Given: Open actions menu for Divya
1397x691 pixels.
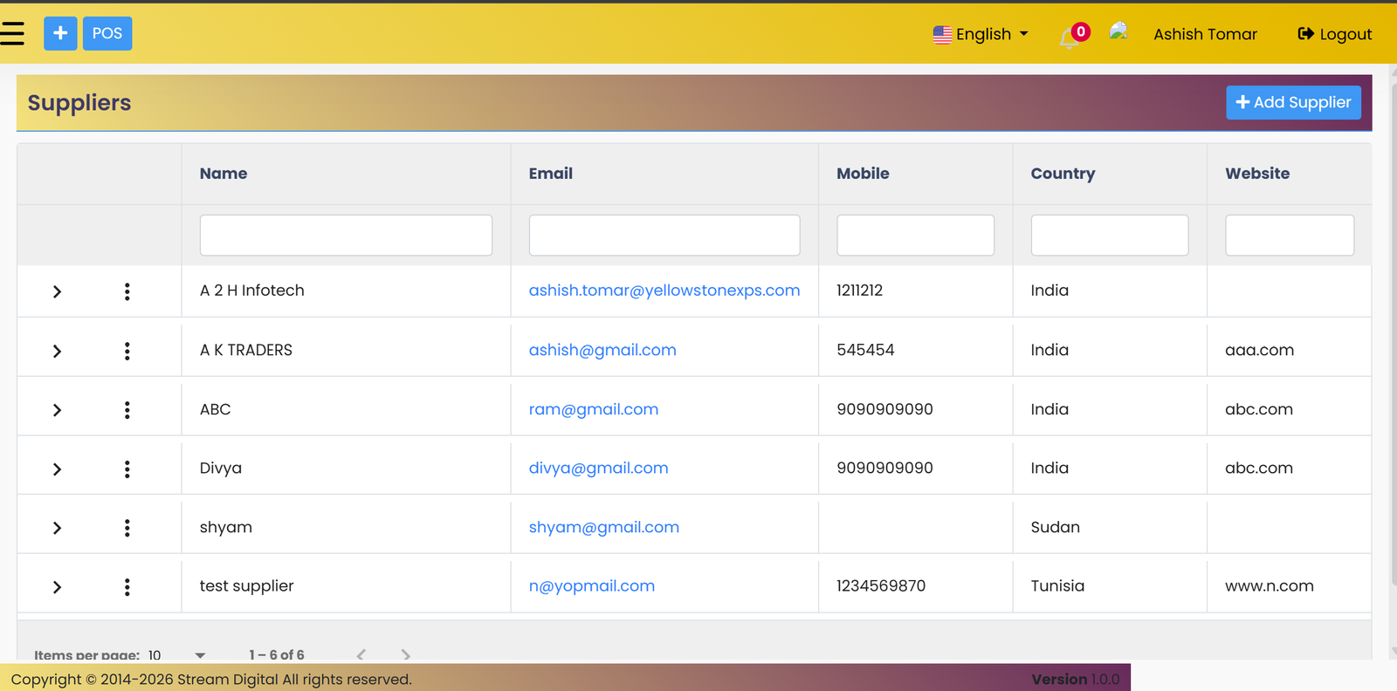Looking at the screenshot, I should click(x=127, y=469).
